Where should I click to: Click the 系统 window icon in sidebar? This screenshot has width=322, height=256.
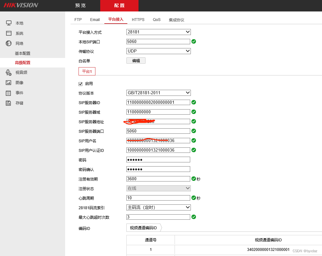coord(9,33)
